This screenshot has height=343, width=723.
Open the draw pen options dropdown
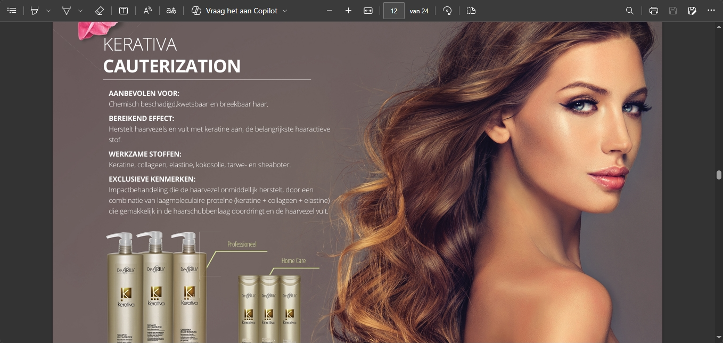point(80,11)
